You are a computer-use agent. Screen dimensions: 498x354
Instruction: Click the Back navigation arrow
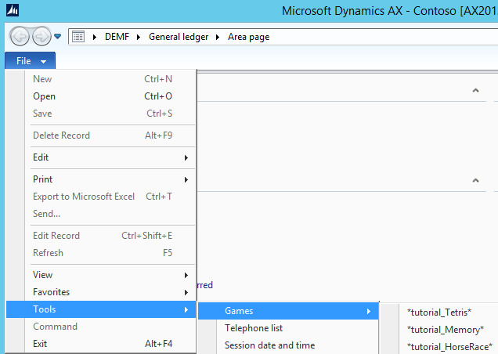[x=20, y=36]
